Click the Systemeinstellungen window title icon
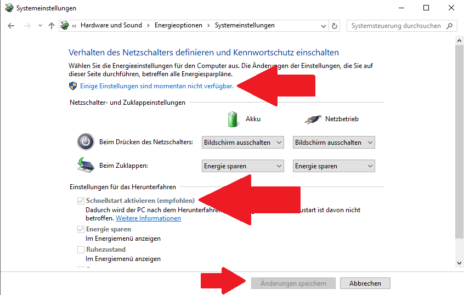 pyautogui.click(x=9, y=8)
